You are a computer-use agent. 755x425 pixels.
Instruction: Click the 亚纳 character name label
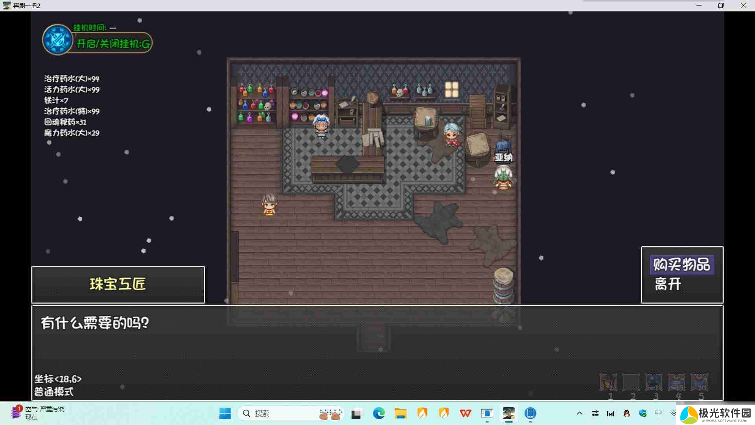coord(503,158)
